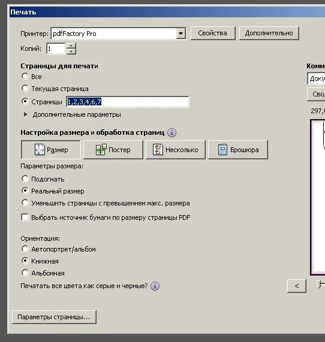This screenshot has width=325, height=342.
Task: Open the printer selection dropdown arrow
Action: pyautogui.click(x=181, y=34)
